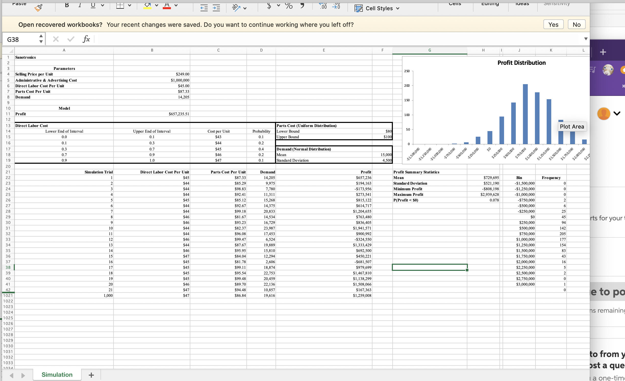Click the Increase Indent icon
This screenshot has width=625, height=381.
click(x=216, y=8)
